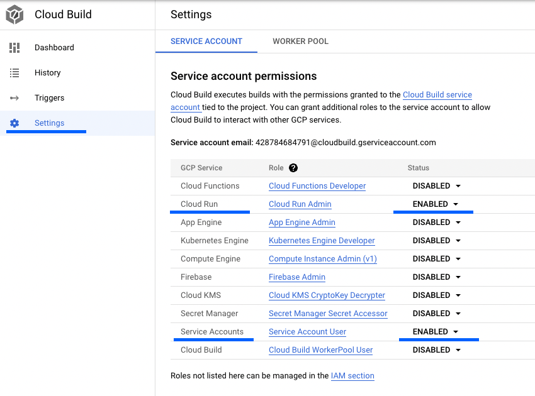The image size is (535, 396).
Task: Click the Dashboard grid icon
Action: (x=14, y=48)
